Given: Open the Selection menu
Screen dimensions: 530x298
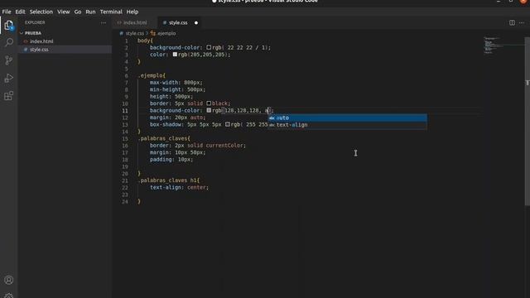Looking at the screenshot, I should pos(41,12).
